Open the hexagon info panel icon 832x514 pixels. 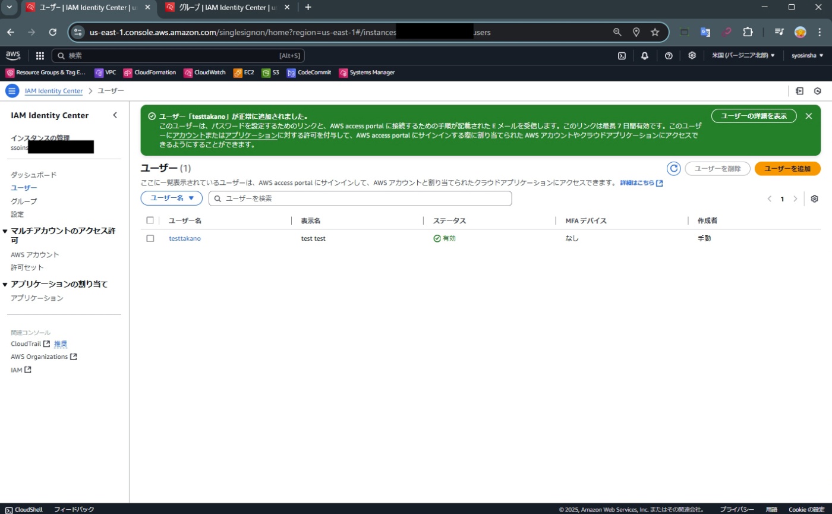click(x=818, y=91)
